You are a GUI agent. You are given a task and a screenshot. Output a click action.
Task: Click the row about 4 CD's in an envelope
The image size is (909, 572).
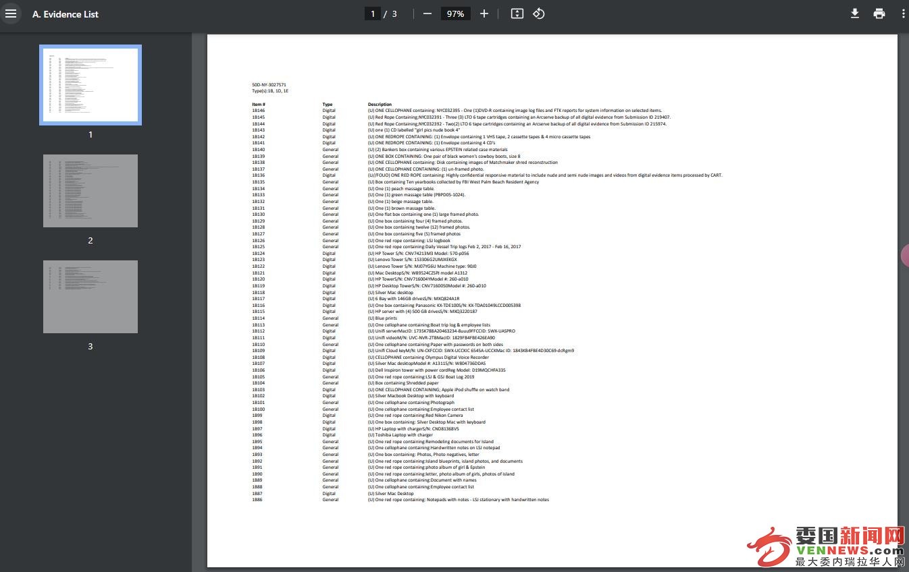click(x=432, y=143)
